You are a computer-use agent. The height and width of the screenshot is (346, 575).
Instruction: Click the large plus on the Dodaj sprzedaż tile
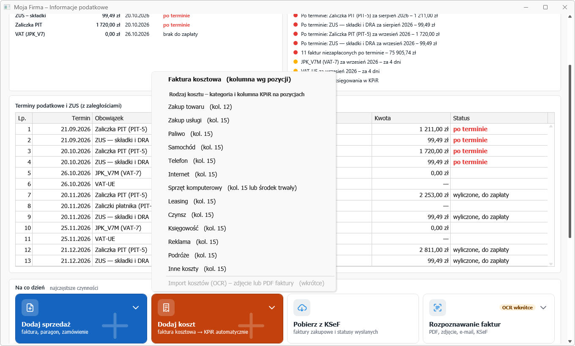pos(115,325)
